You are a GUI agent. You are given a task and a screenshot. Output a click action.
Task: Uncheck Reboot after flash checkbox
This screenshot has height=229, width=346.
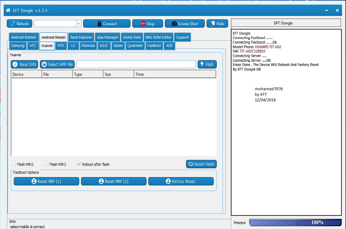click(79, 164)
